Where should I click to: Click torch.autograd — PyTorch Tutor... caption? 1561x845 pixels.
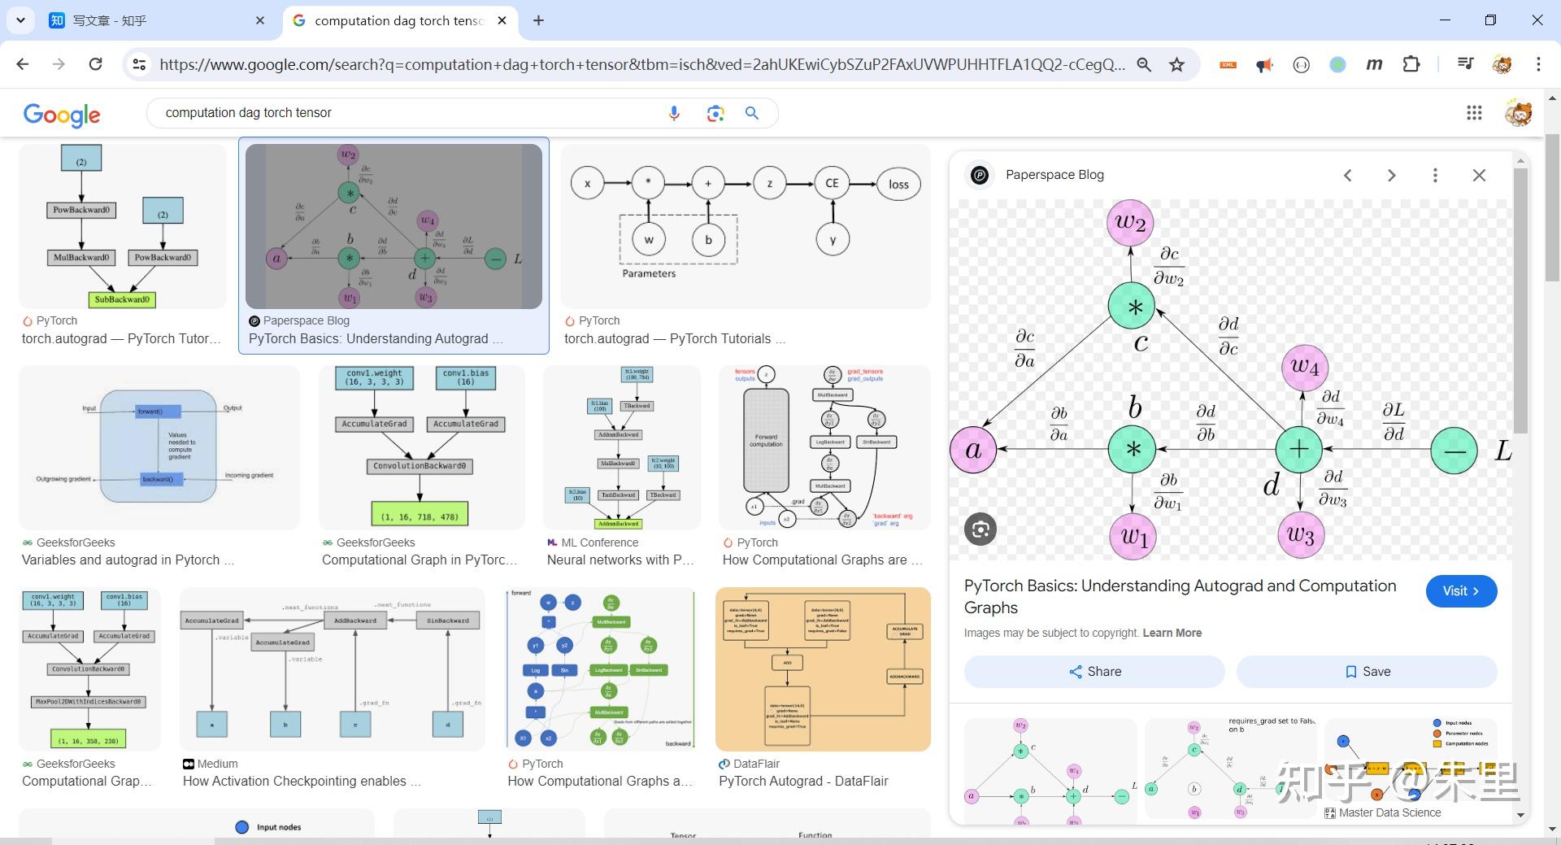pyautogui.click(x=121, y=339)
